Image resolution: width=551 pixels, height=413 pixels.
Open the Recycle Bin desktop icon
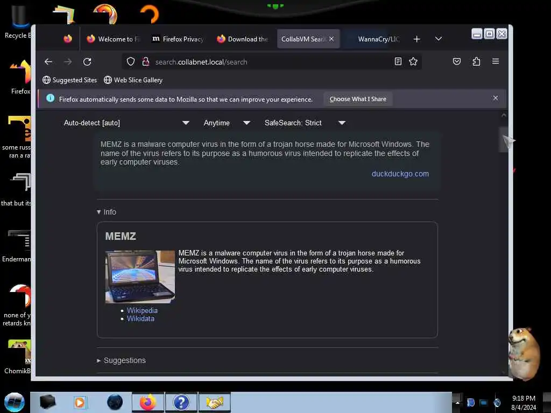pyautogui.click(x=17, y=22)
